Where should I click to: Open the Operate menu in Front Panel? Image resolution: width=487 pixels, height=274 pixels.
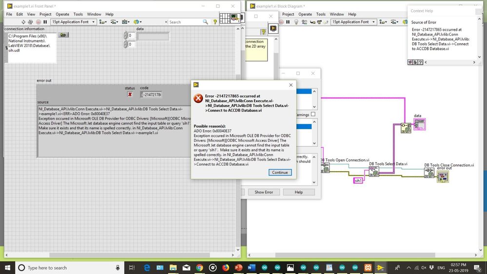61,14
